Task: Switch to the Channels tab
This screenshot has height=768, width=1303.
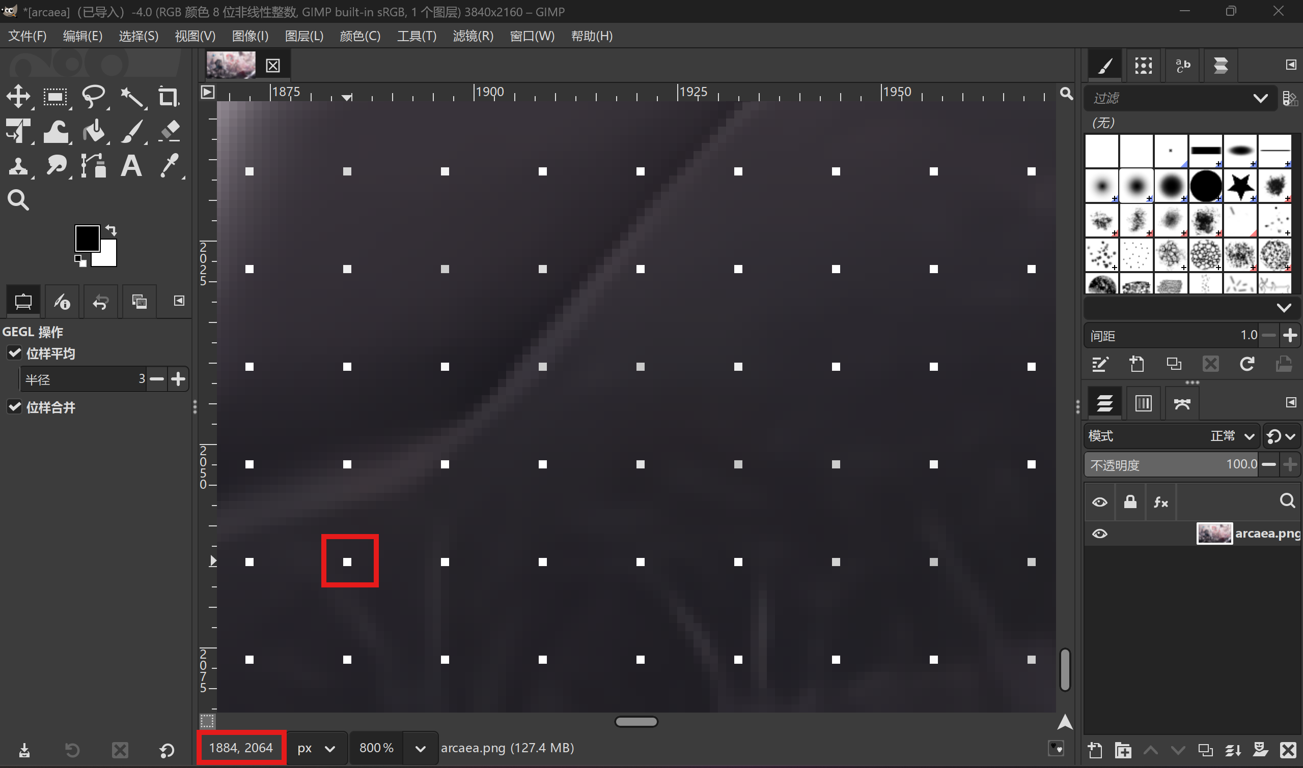Action: pyautogui.click(x=1143, y=403)
